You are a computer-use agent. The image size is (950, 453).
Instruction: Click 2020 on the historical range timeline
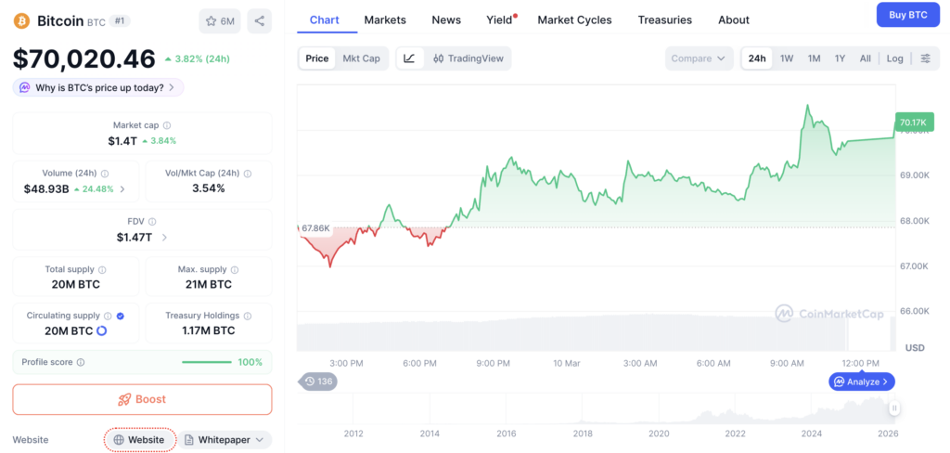click(659, 434)
